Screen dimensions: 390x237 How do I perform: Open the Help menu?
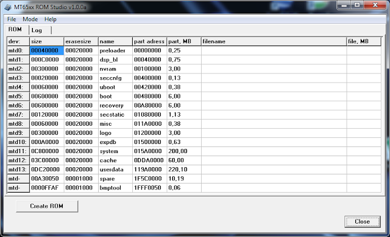pos(51,19)
